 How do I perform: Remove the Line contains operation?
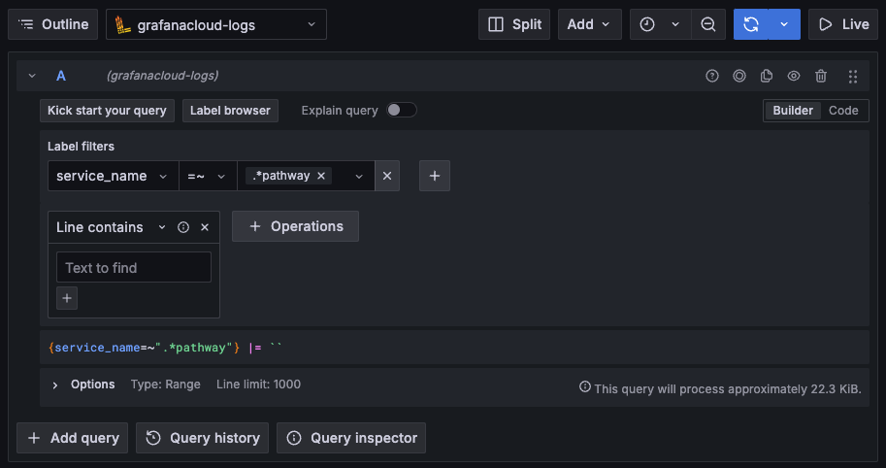tap(205, 227)
